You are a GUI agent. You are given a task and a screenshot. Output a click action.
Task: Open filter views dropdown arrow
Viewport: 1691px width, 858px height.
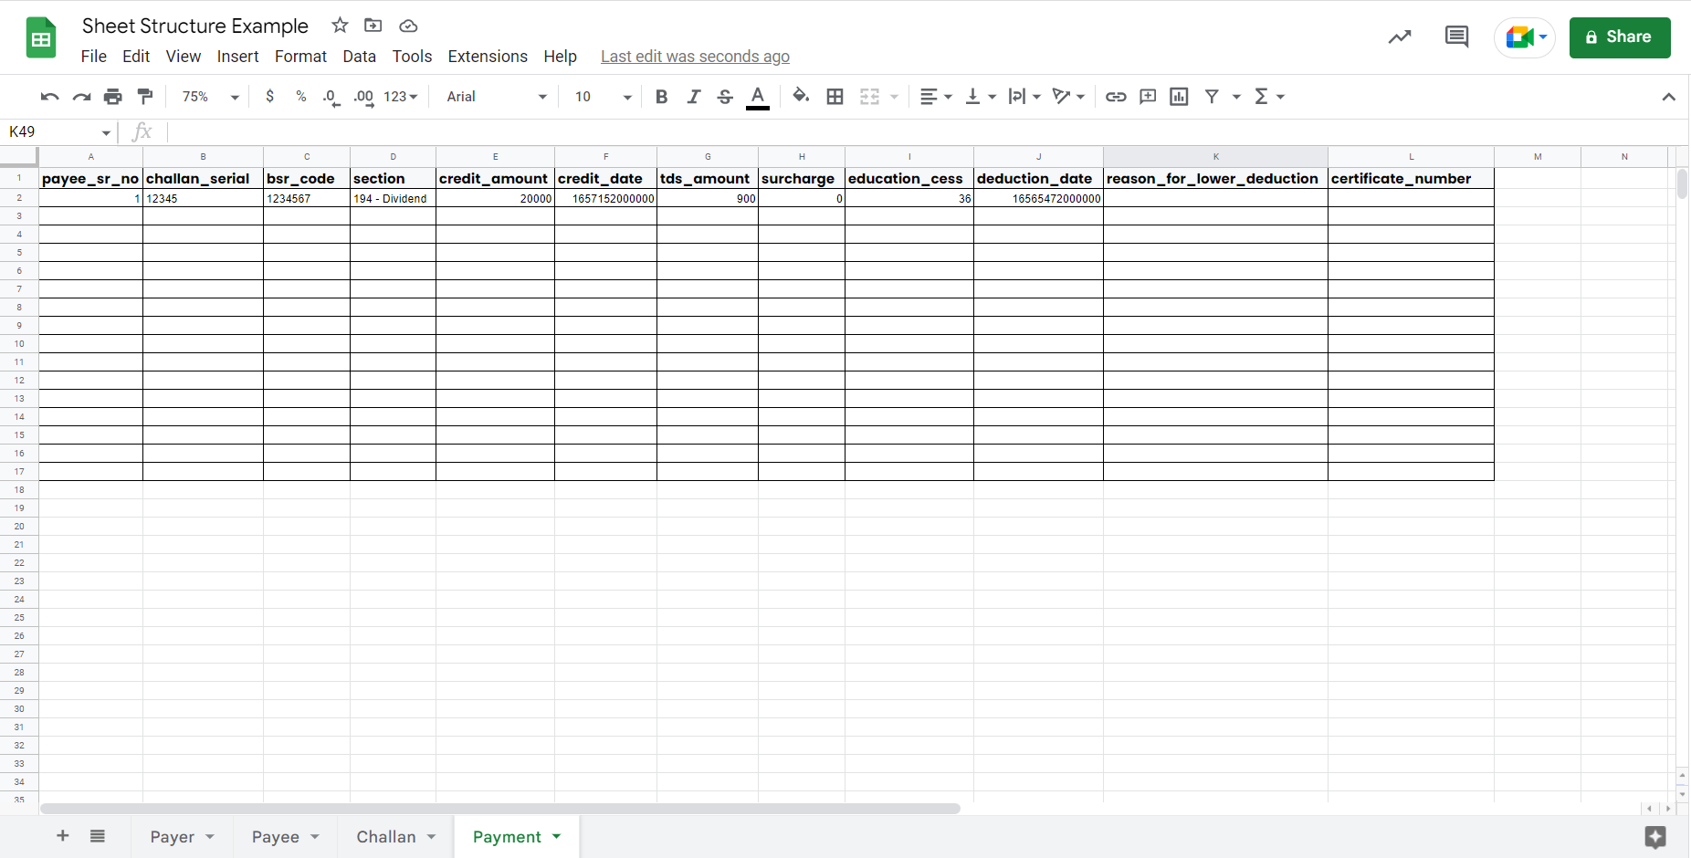[x=1236, y=97]
